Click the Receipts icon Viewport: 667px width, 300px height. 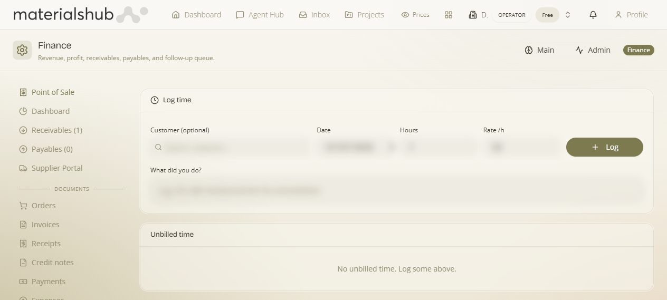[23, 244]
